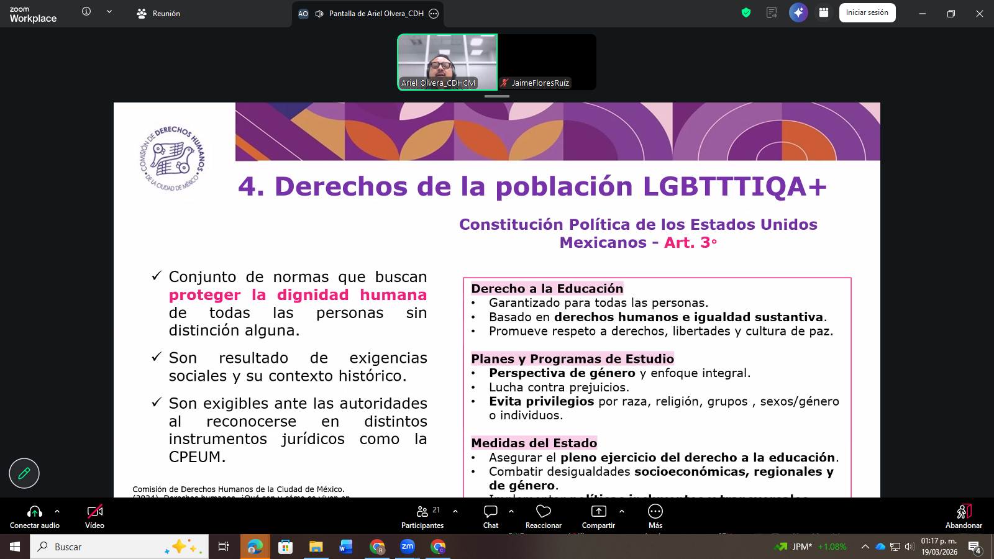The height and width of the screenshot is (559, 994).
Task: Open the Más options icon
Action: click(655, 512)
